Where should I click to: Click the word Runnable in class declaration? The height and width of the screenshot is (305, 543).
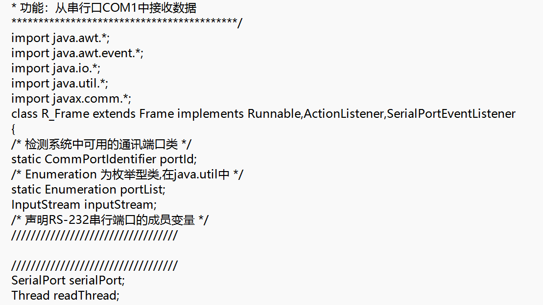point(274,114)
